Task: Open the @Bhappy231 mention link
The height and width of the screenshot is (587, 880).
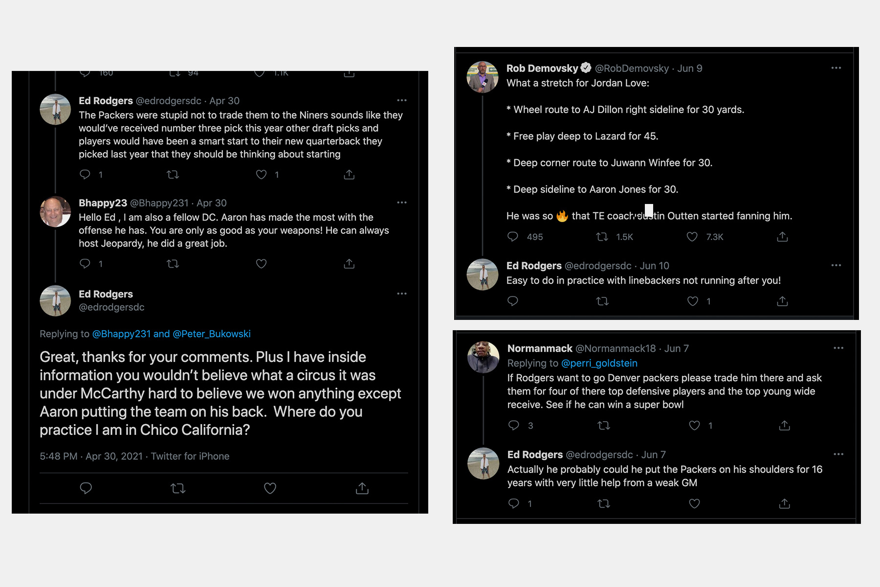Action: click(121, 334)
